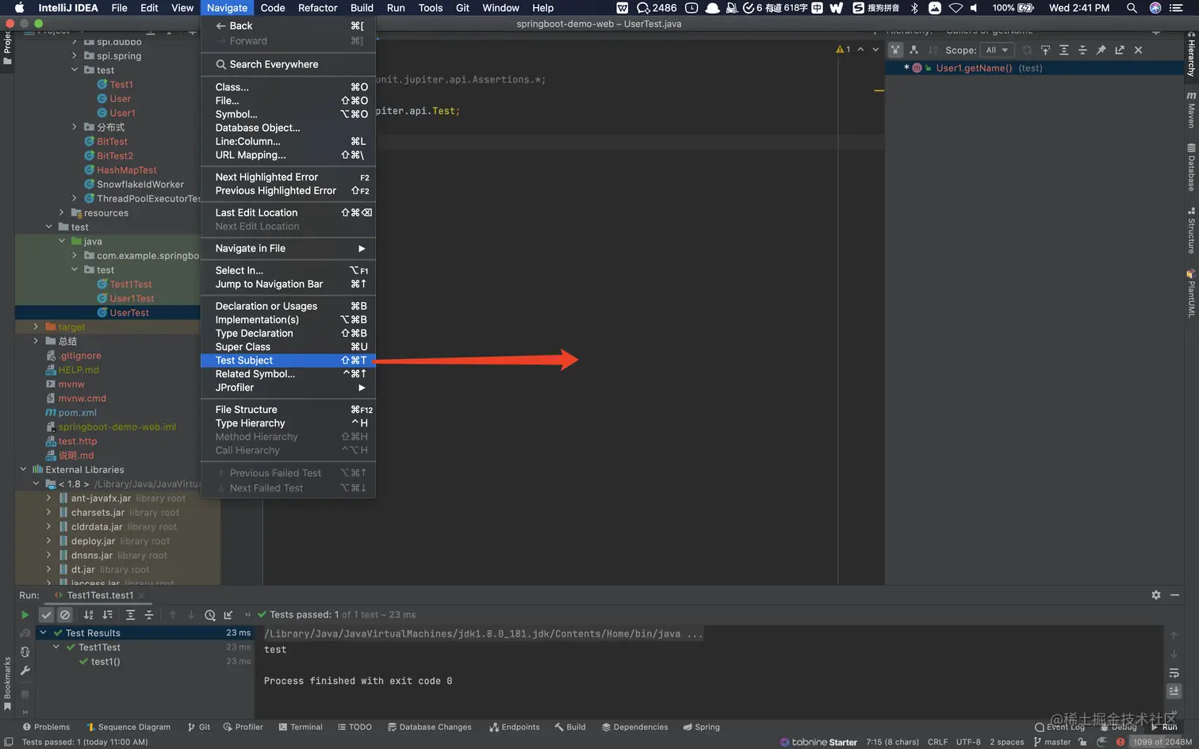Open the TODO tool window
The height and width of the screenshot is (749, 1199).
pyautogui.click(x=354, y=727)
